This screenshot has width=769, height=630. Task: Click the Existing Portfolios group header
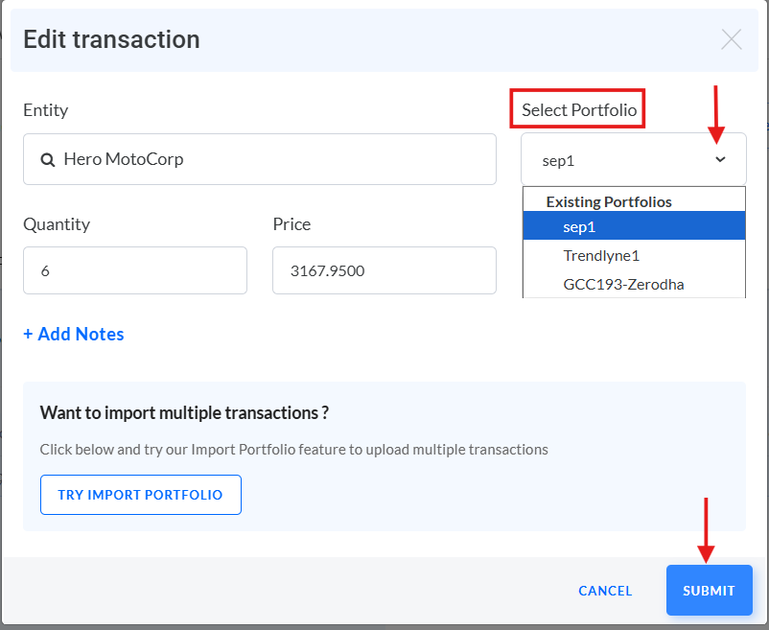(609, 201)
